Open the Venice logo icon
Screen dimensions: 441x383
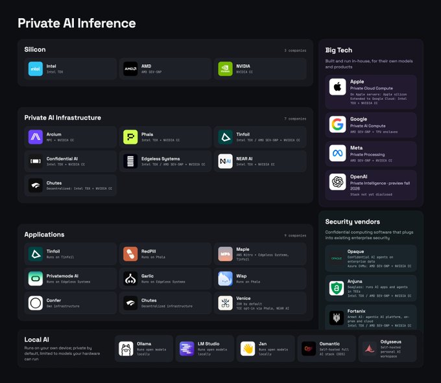click(x=225, y=303)
